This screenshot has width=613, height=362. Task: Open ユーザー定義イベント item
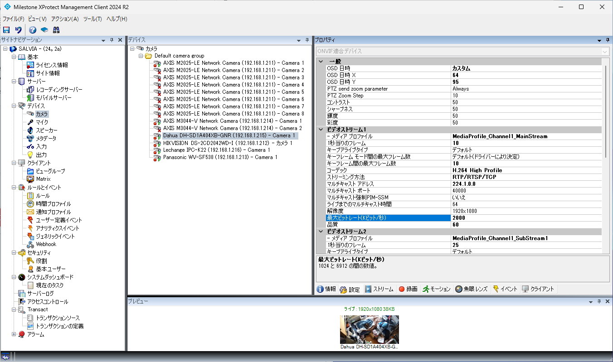[59, 220]
